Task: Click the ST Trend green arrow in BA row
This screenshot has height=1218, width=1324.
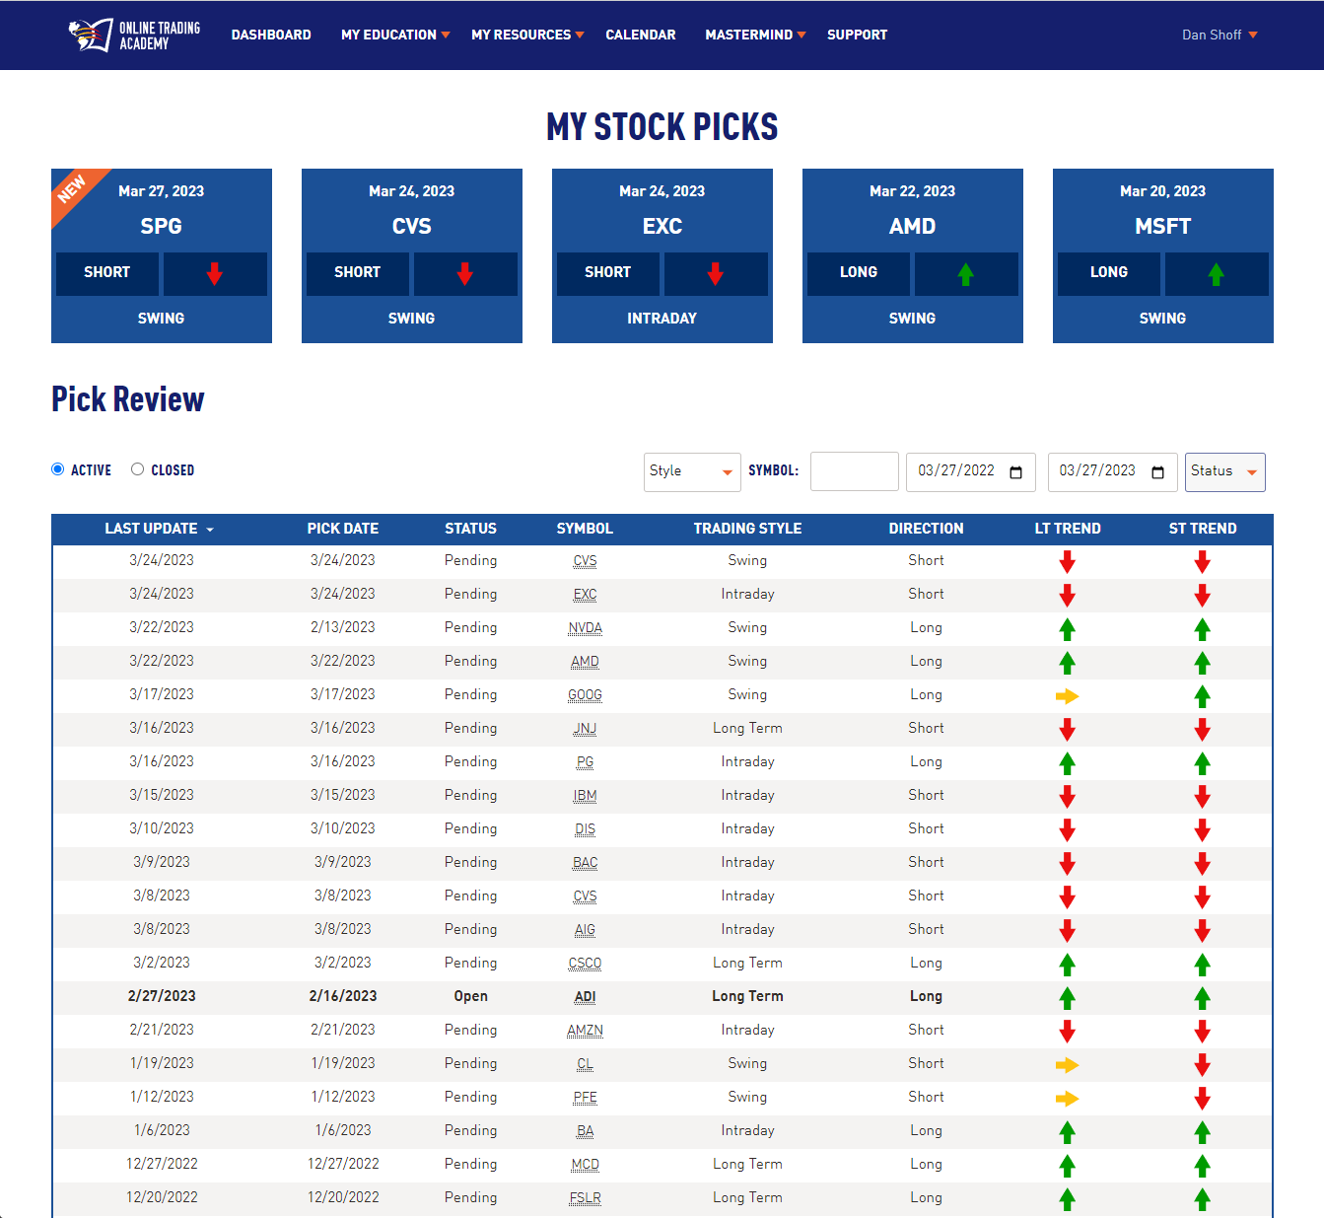Action: 1202,1132
